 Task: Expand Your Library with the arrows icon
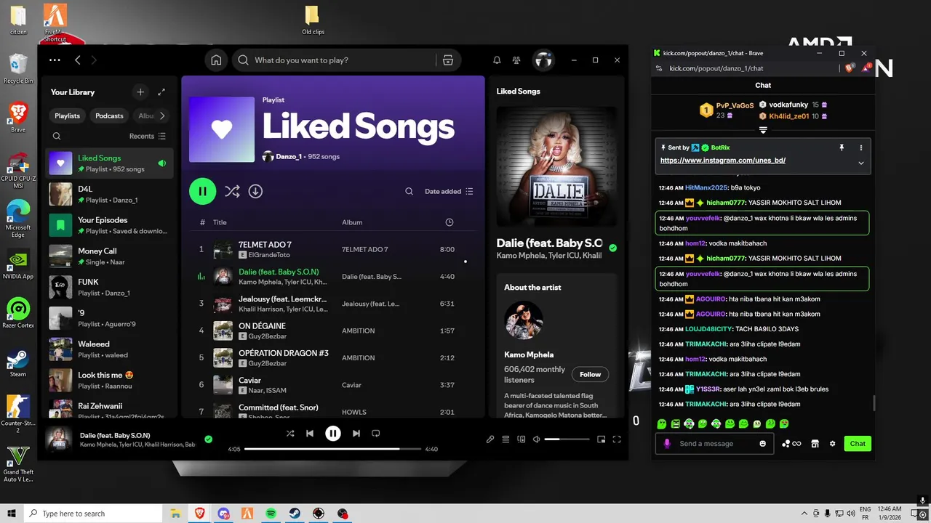161,92
